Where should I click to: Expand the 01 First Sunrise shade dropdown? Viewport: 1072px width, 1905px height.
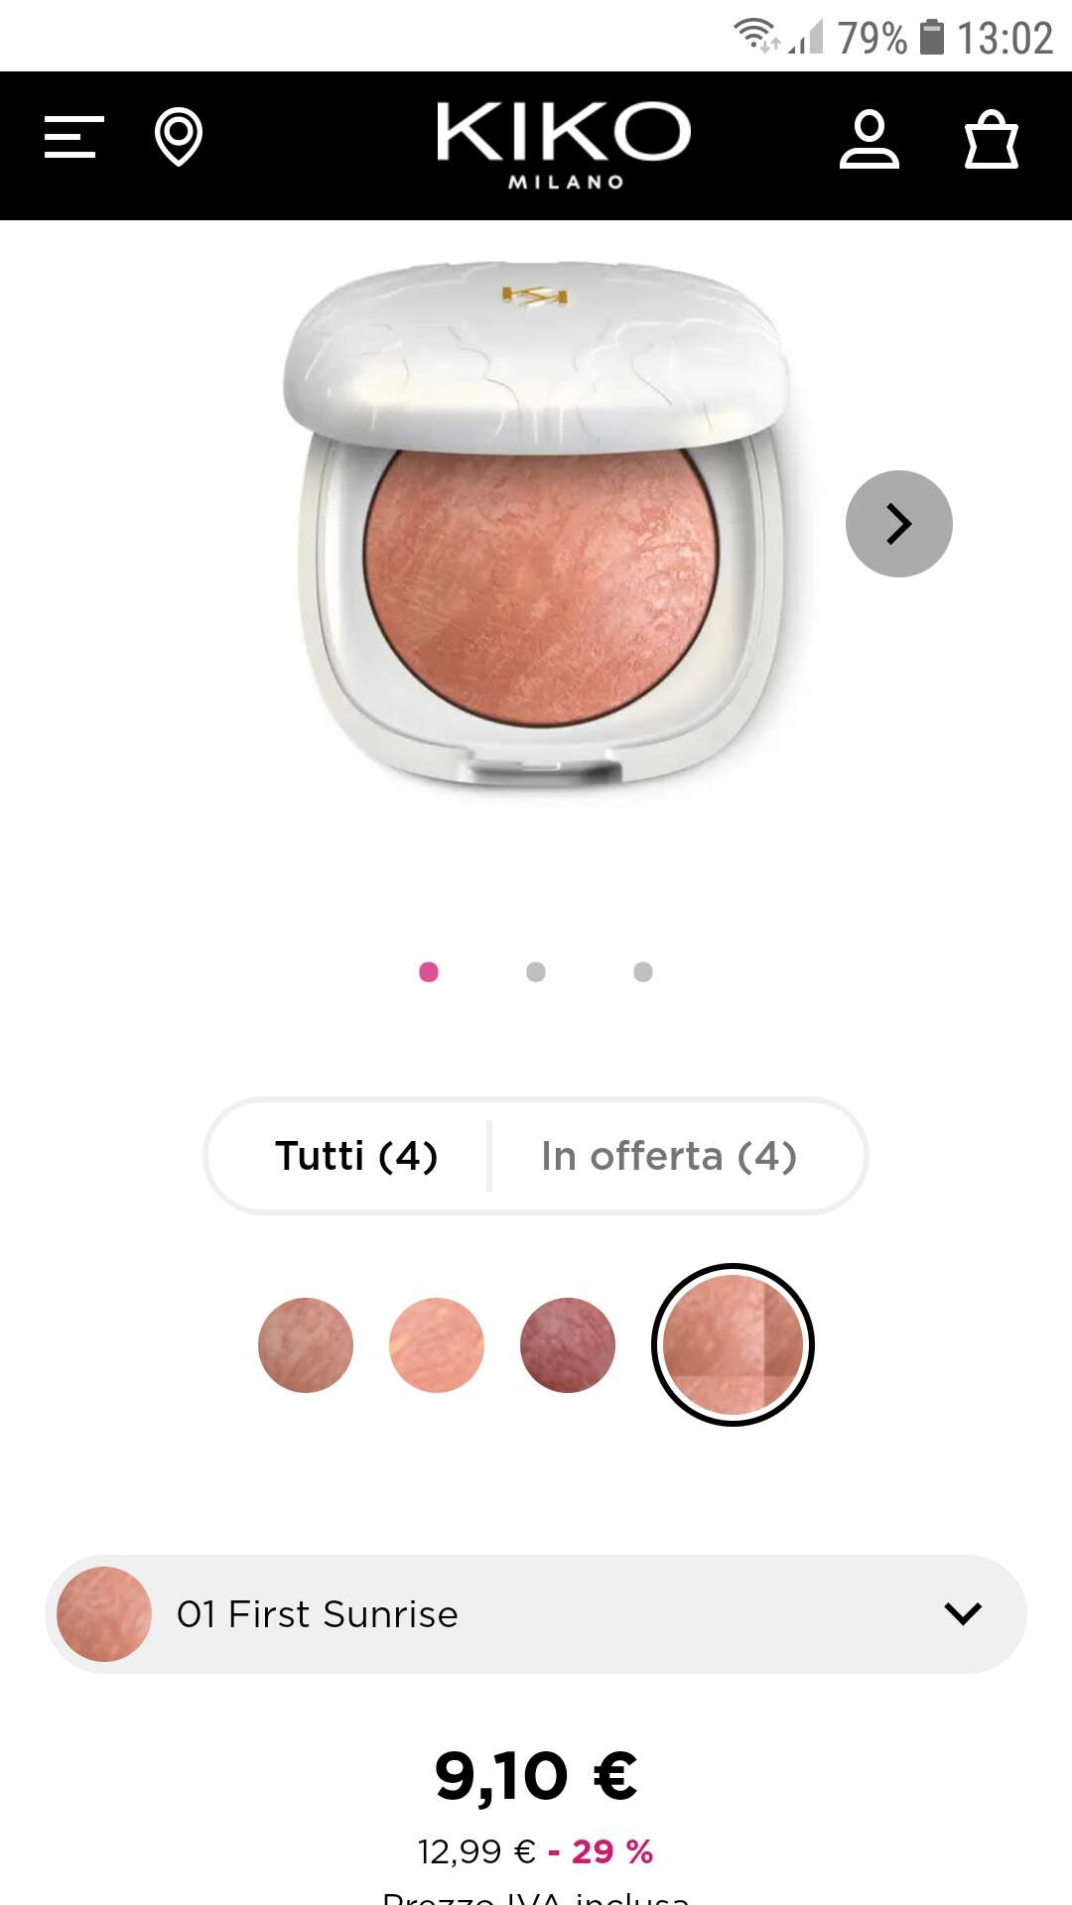[536, 1614]
